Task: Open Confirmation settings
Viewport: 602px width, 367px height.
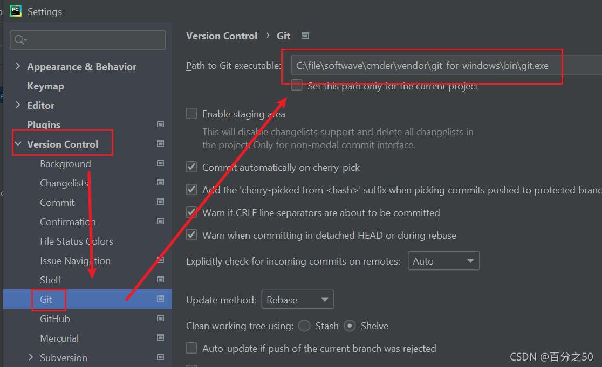Action: (x=68, y=222)
